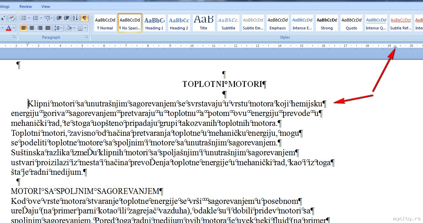Apply the Intense Quote style
Viewport: 423px width, 223px height.
pos(376,23)
